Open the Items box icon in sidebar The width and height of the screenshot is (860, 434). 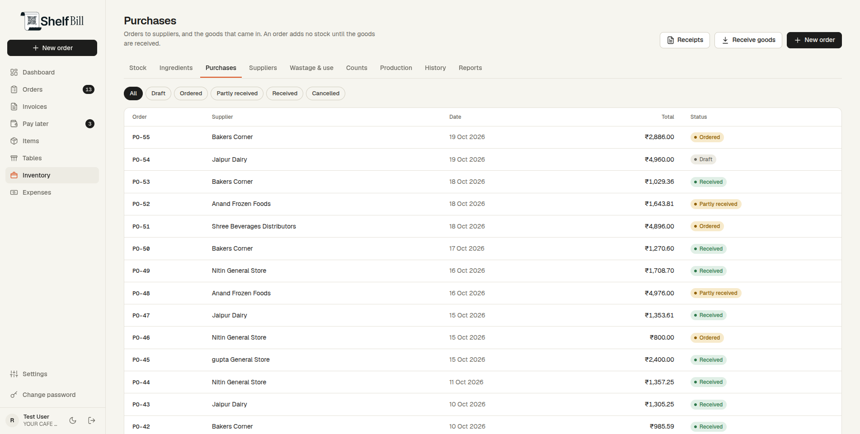tap(14, 141)
